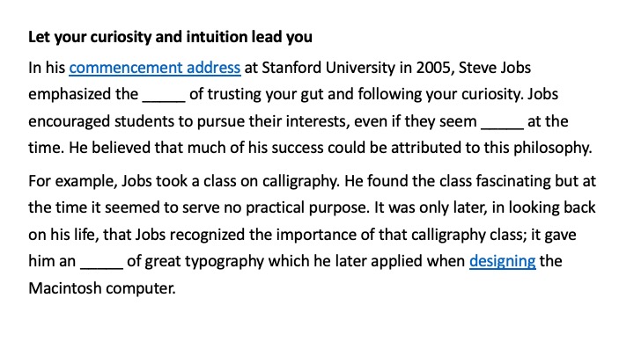The height and width of the screenshot is (356, 634).
Task: Click the heading 'Let your curiosity and intuition lead you'
Action: [171, 39]
